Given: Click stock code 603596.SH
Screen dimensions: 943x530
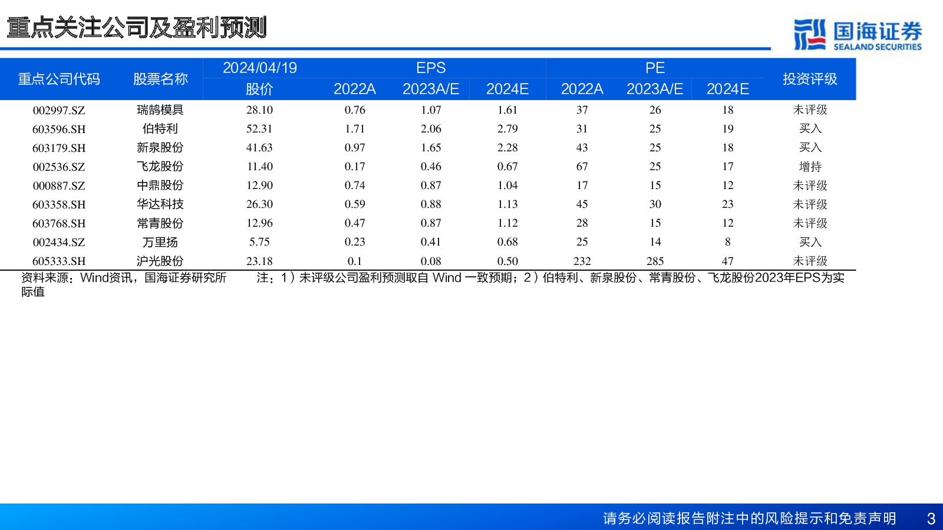Looking at the screenshot, I should click(x=59, y=129).
